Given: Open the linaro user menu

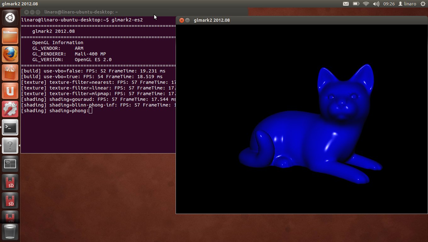Looking at the screenshot, I should [x=407, y=4].
